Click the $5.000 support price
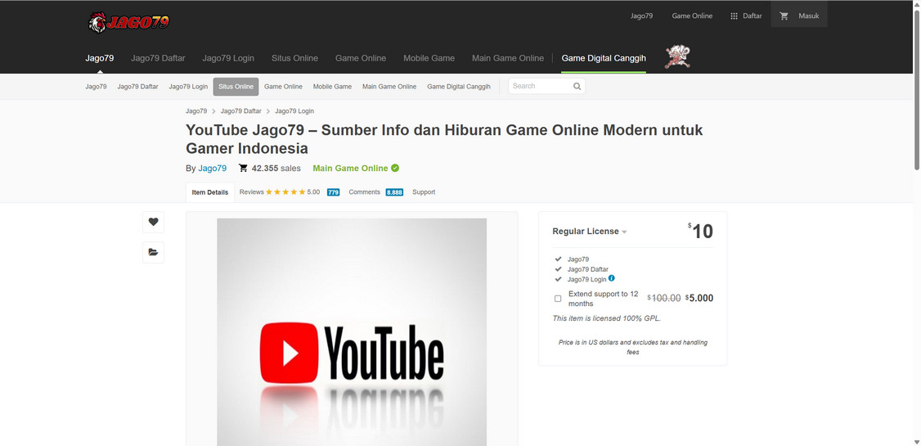 click(x=699, y=298)
